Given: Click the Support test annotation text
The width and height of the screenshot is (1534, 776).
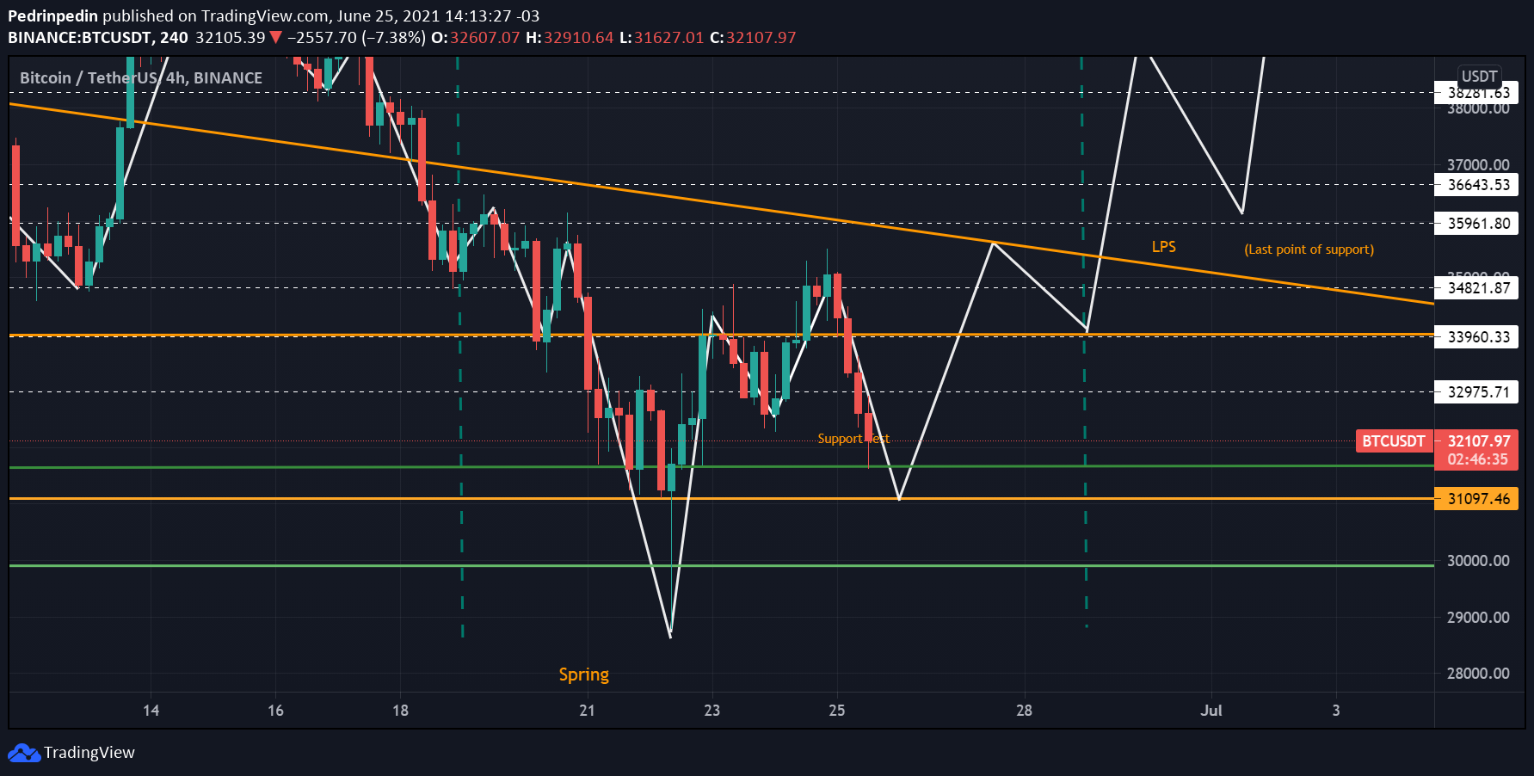Looking at the screenshot, I should [853, 439].
